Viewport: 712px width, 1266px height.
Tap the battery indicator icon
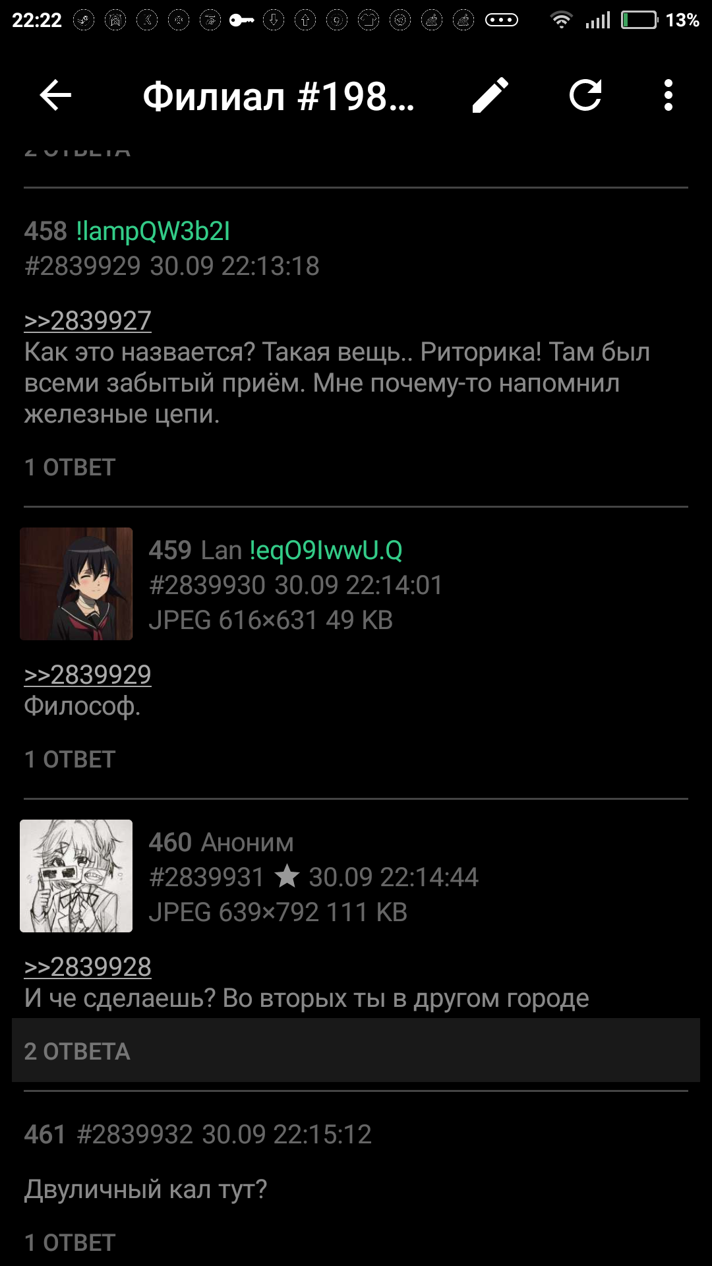pos(639,20)
